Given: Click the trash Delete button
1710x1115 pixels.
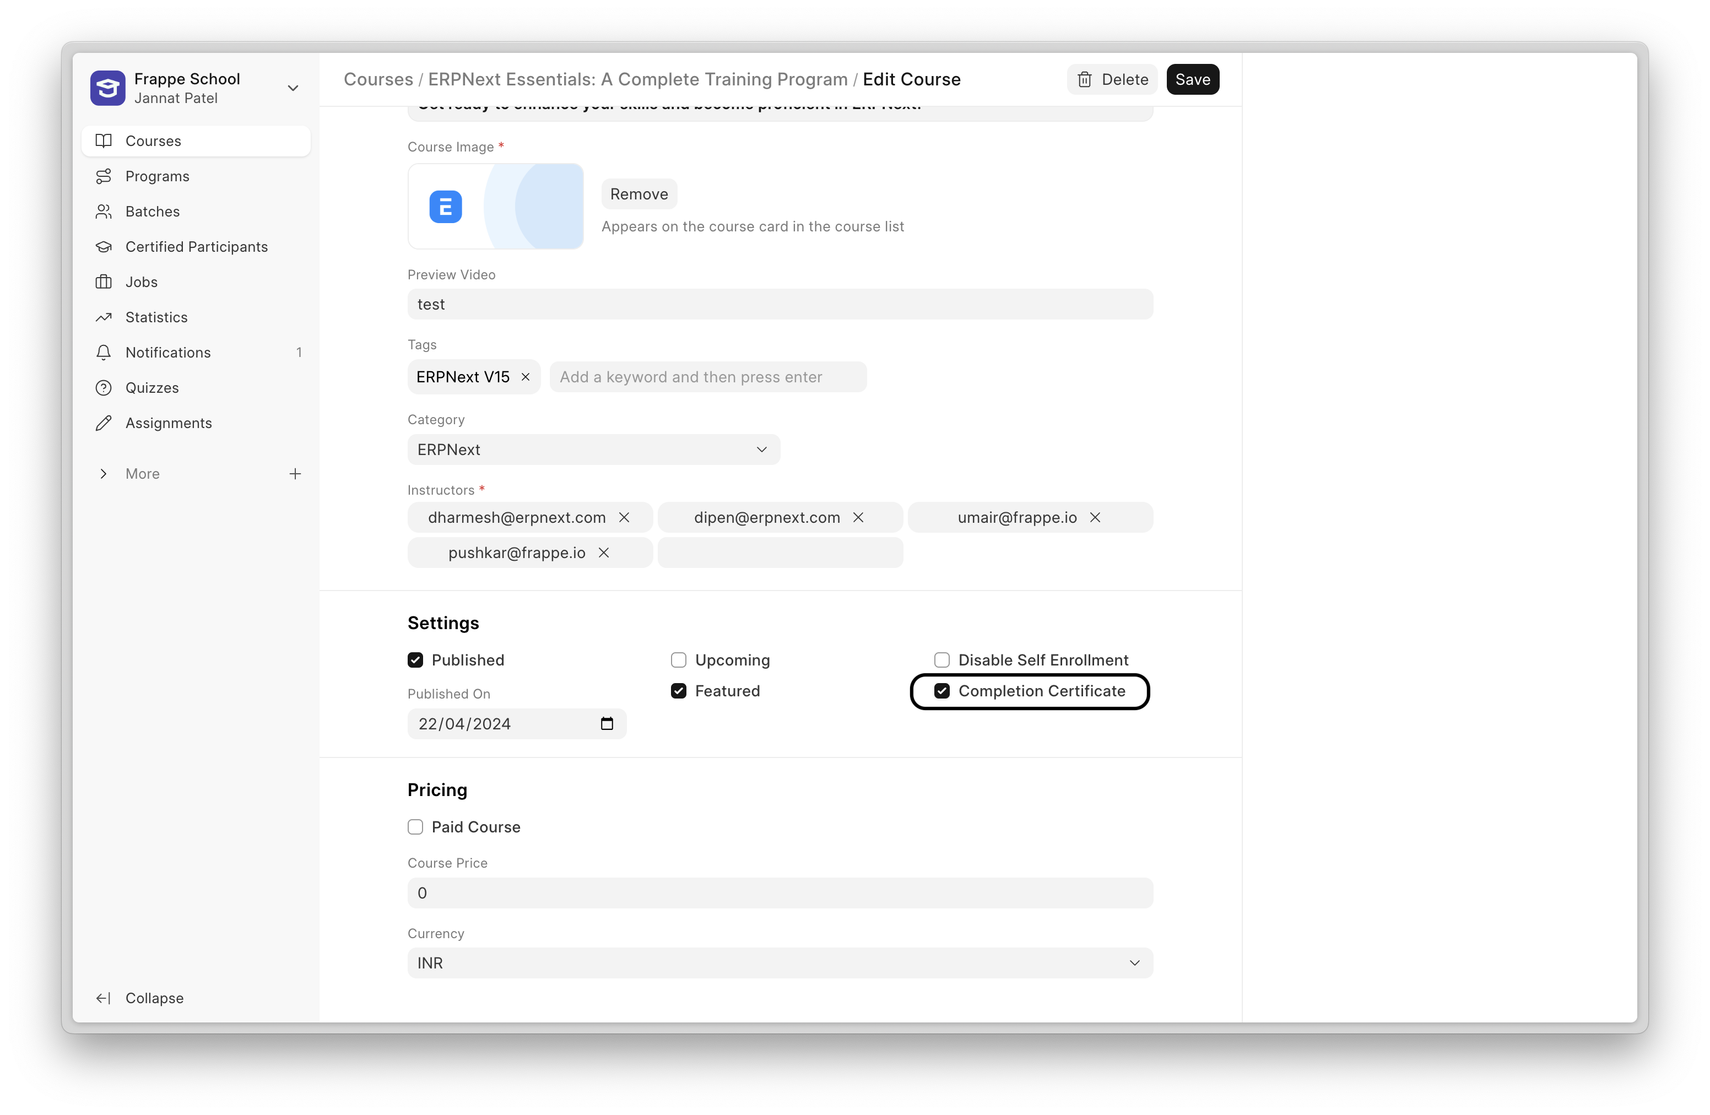Looking at the screenshot, I should pyautogui.click(x=1112, y=79).
